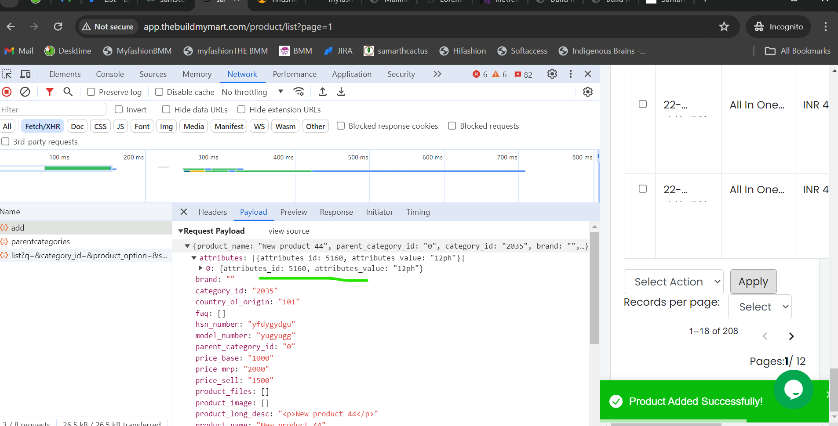
Task: Collapse the attributes array
Action: click(x=194, y=258)
